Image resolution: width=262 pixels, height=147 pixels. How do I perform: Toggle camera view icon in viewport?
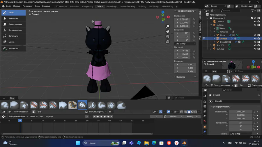tap(168, 37)
